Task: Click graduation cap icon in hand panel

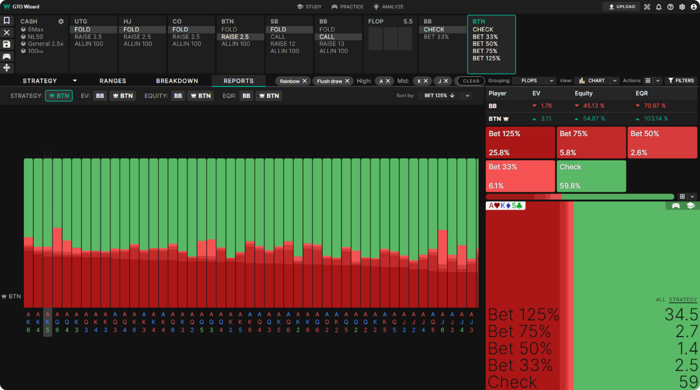Action: click(691, 206)
